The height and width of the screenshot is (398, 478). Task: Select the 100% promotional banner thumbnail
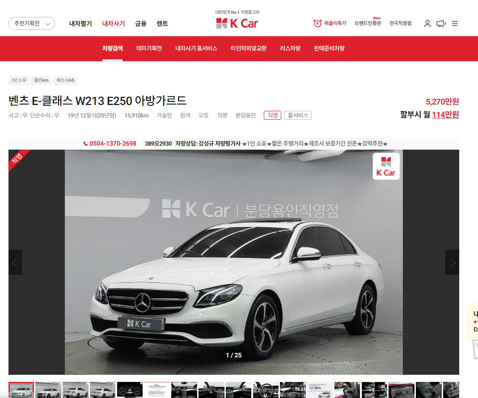click(320, 390)
